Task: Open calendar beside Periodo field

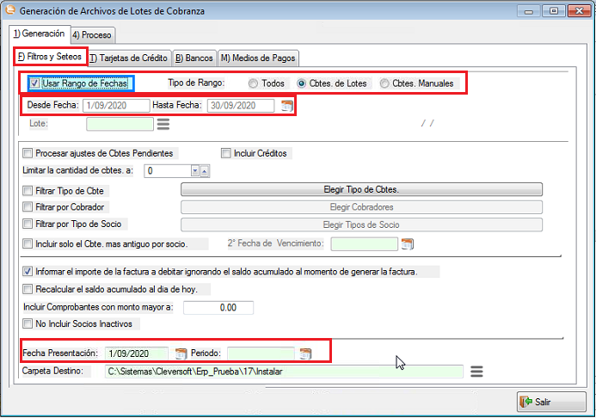Action: (304, 353)
